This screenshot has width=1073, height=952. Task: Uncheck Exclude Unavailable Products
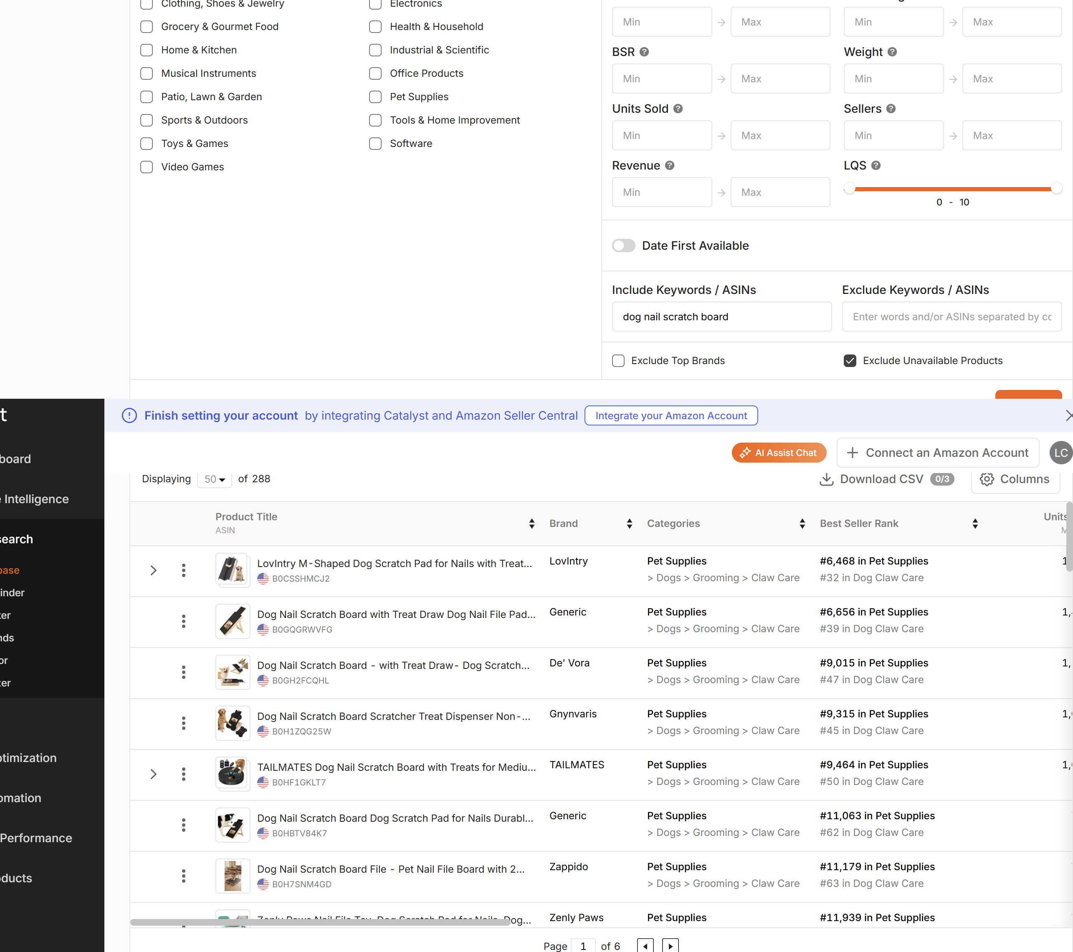(850, 361)
